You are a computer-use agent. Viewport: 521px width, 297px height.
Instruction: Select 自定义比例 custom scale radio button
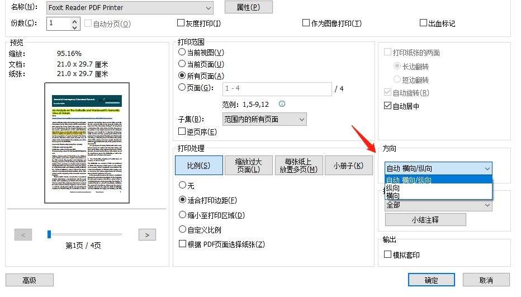coord(182,229)
